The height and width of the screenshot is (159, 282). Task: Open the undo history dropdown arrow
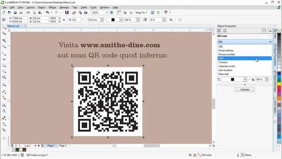click(52, 13)
